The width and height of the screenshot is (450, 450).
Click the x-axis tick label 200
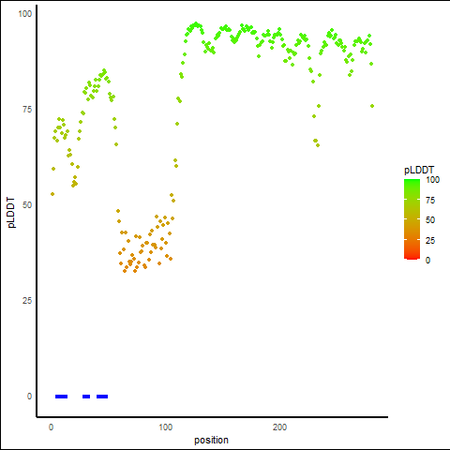pos(279,427)
